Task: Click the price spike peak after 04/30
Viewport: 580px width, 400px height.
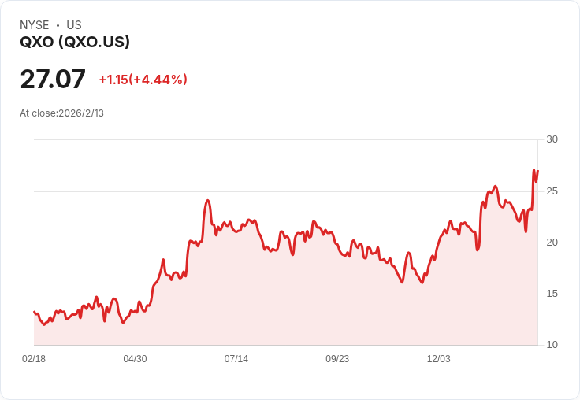Action: 208,200
